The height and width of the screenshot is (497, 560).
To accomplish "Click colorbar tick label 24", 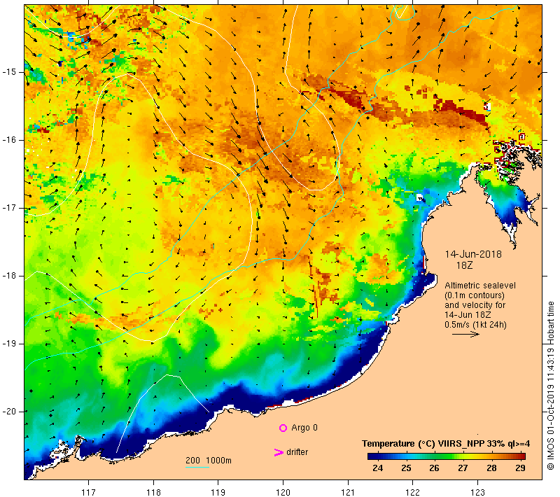I will point(377,468).
